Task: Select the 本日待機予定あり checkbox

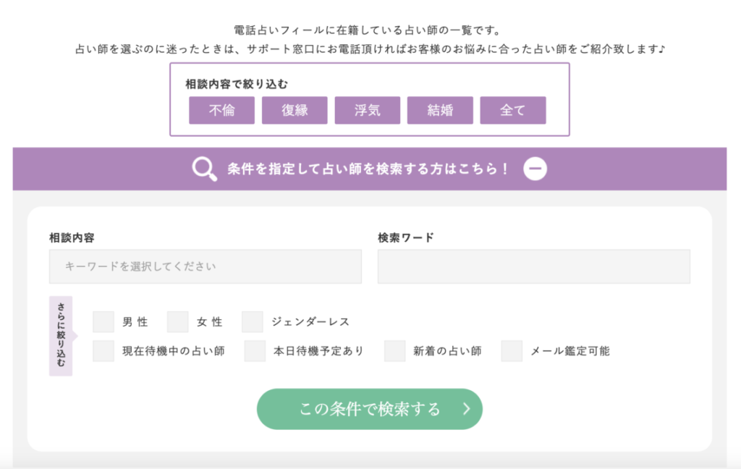Action: [x=255, y=351]
